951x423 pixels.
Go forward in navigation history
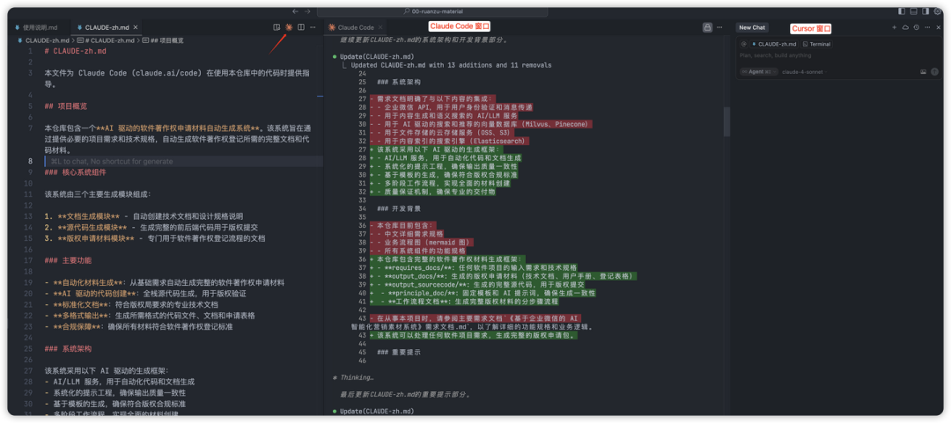click(x=307, y=11)
